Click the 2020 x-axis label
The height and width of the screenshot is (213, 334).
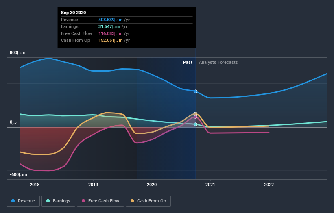(x=152, y=185)
